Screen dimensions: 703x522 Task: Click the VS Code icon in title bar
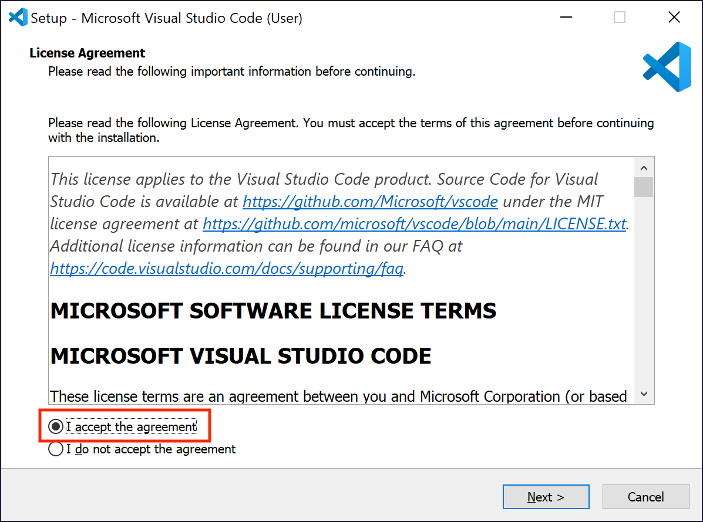coord(18,18)
